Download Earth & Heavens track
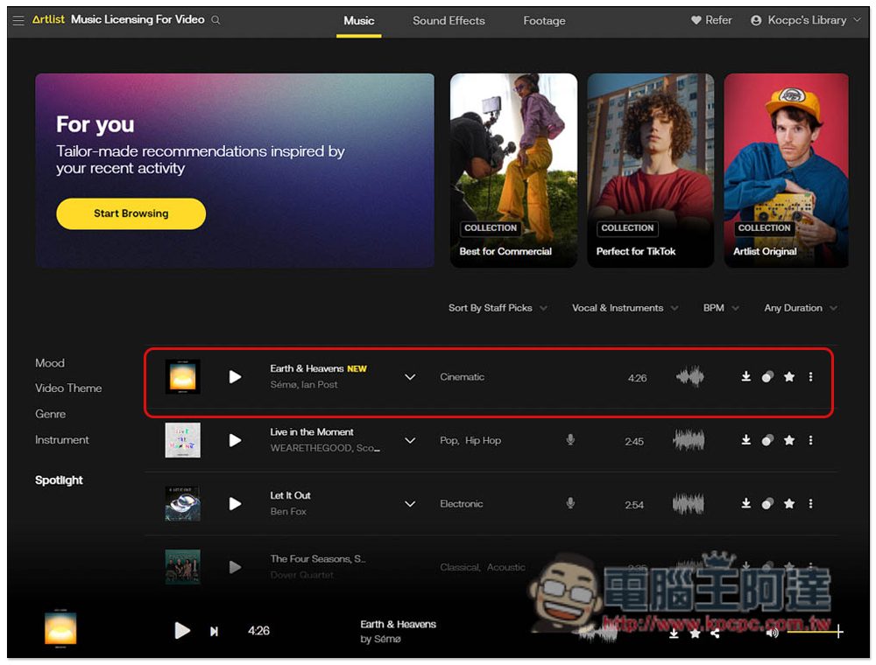 pyautogui.click(x=745, y=376)
